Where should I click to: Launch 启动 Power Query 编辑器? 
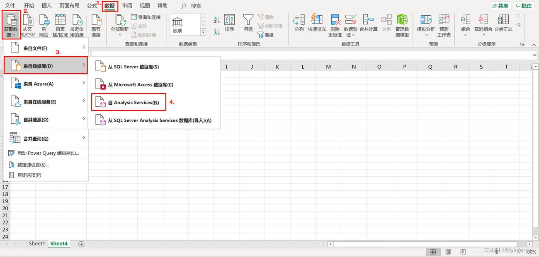46,153
